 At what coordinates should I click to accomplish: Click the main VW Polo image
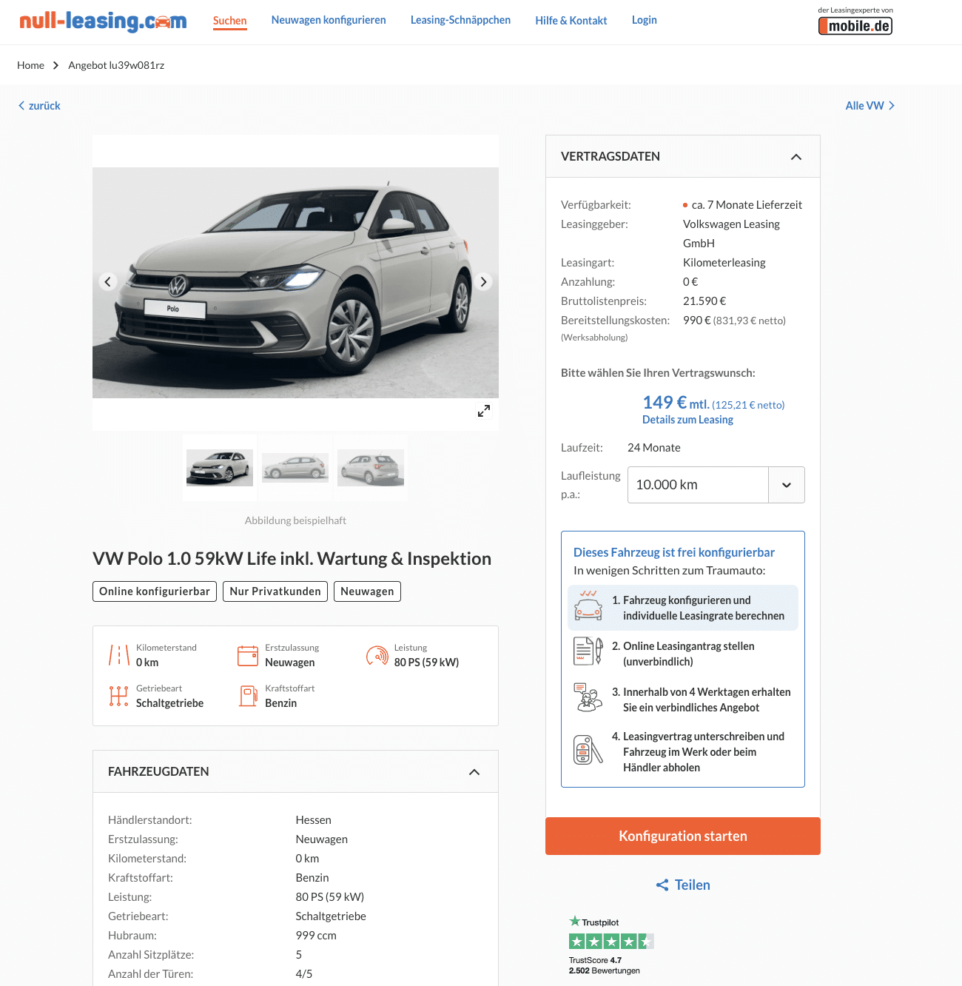pyautogui.click(x=295, y=283)
